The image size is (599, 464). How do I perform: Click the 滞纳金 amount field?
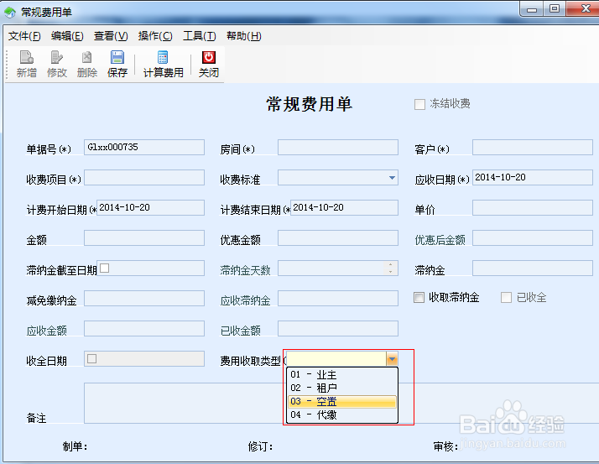pyautogui.click(x=533, y=268)
